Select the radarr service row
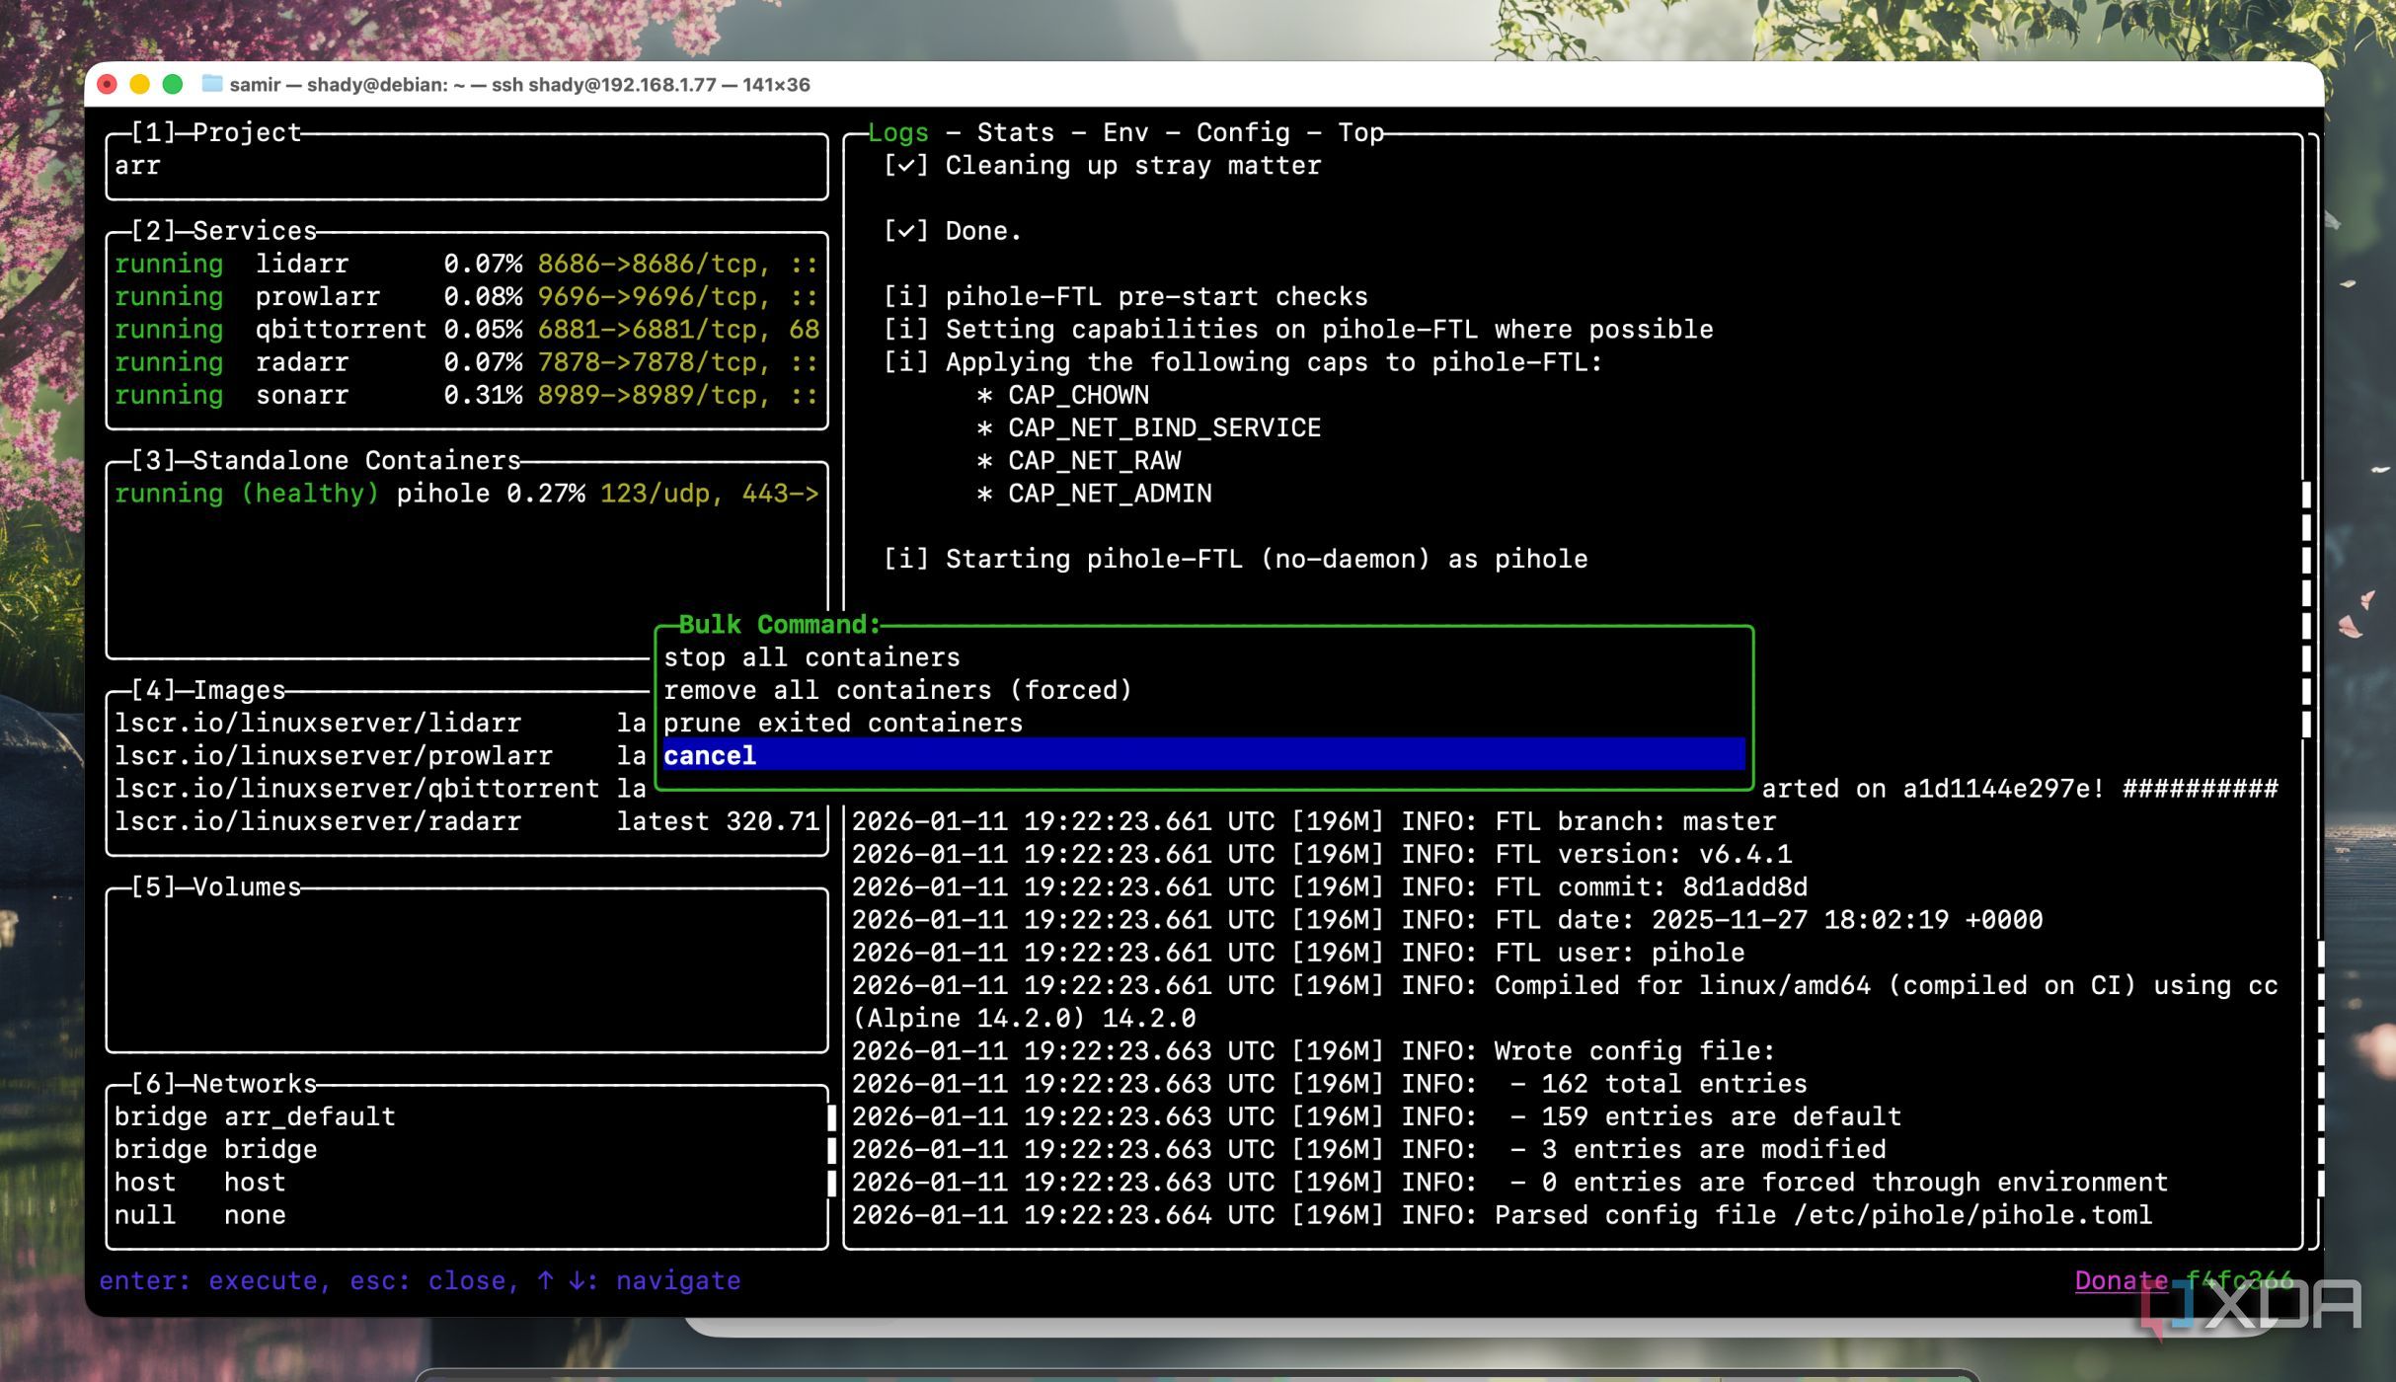The width and height of the screenshot is (2396, 1382). click(466, 362)
